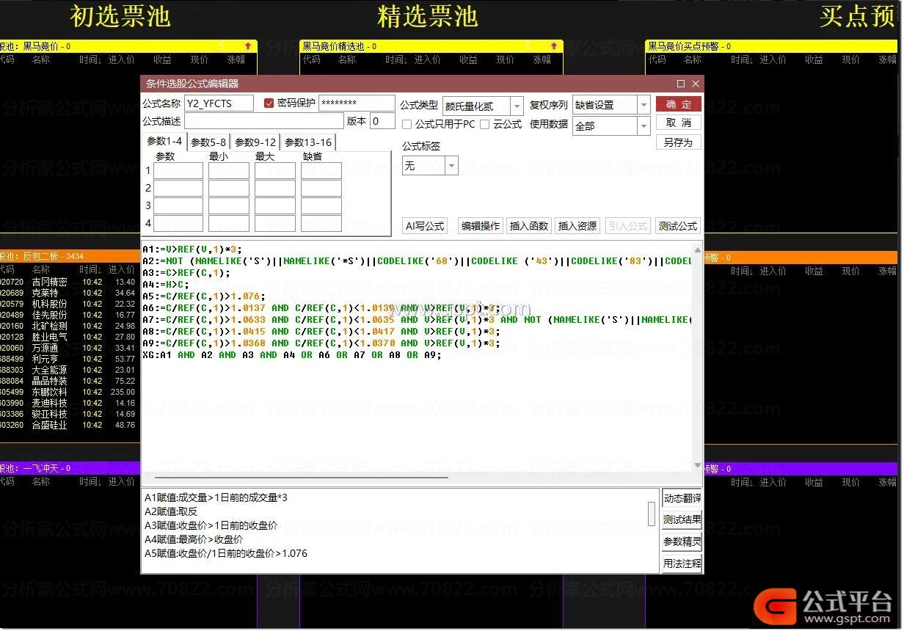Open the AI写公式 tool

pyautogui.click(x=425, y=226)
